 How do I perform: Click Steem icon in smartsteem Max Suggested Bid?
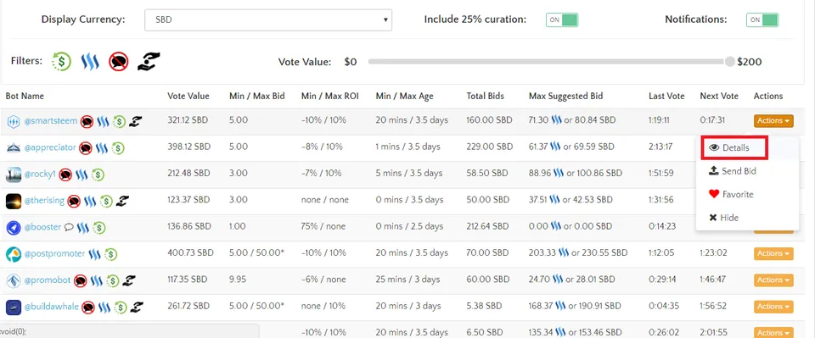click(x=556, y=120)
